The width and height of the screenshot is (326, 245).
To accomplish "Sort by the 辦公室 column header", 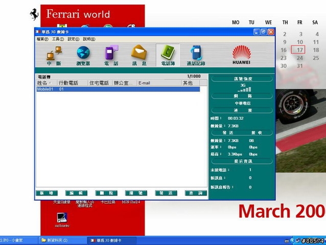I will pyautogui.click(x=125, y=83).
